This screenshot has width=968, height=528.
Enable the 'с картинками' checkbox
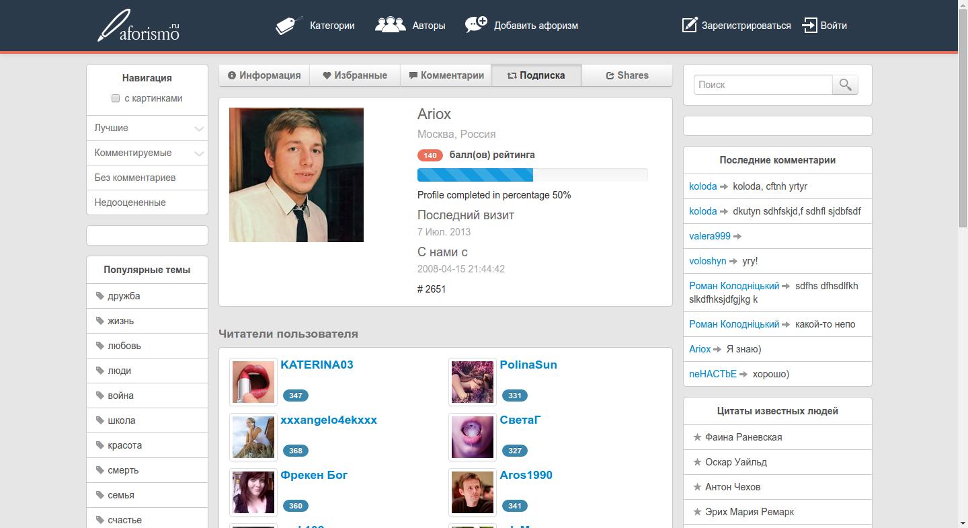pyautogui.click(x=116, y=98)
